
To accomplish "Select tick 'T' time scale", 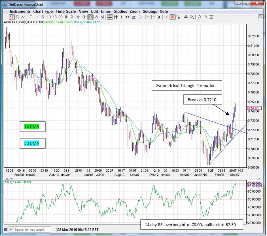I will click(31, 17).
